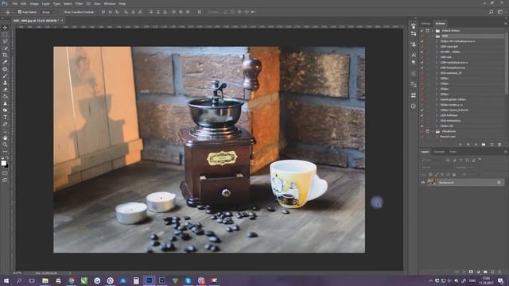Open the File menu
Screen dimensions: 509x286
click(14, 3)
